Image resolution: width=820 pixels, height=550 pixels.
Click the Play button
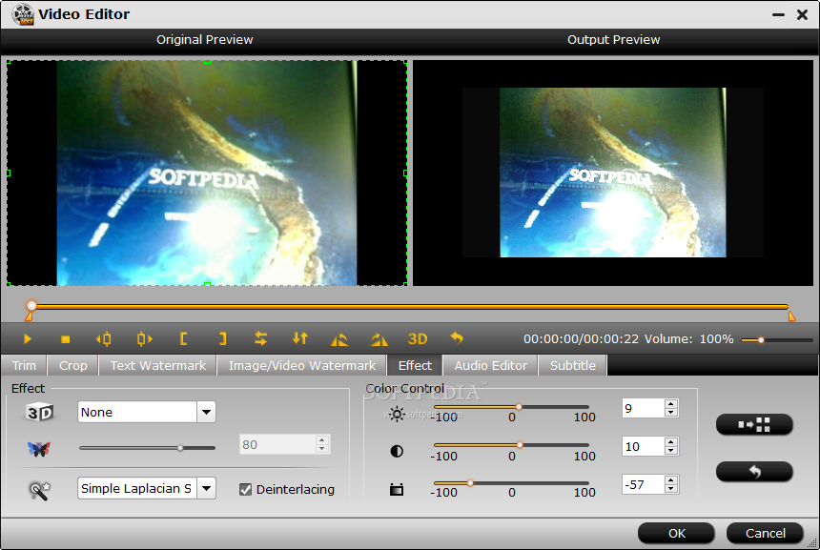point(28,339)
